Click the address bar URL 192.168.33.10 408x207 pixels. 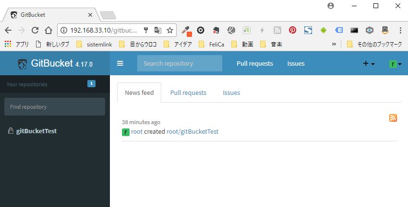pos(104,30)
